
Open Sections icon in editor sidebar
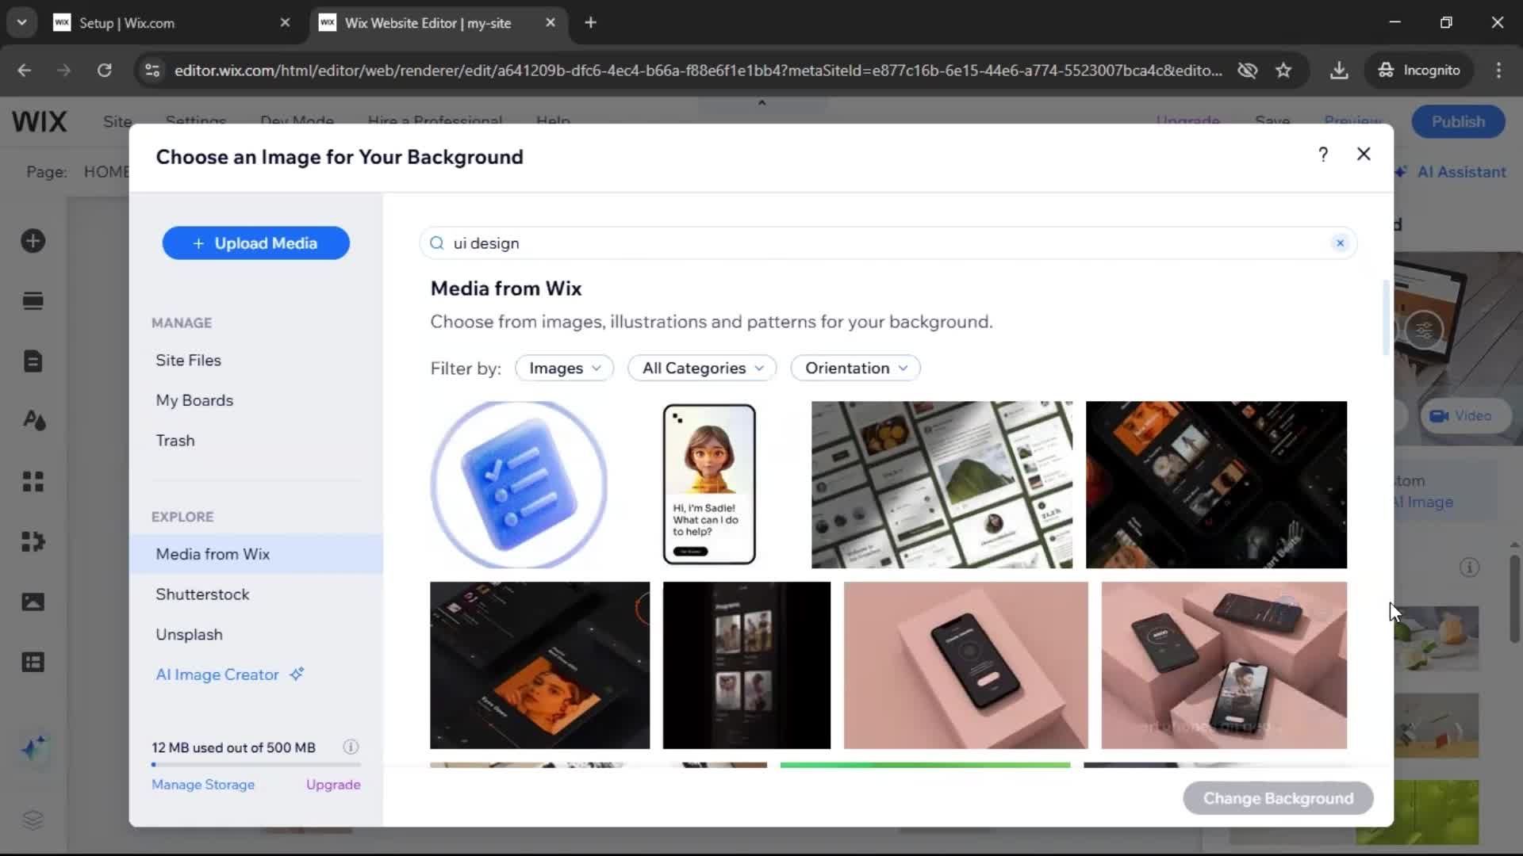point(33,301)
